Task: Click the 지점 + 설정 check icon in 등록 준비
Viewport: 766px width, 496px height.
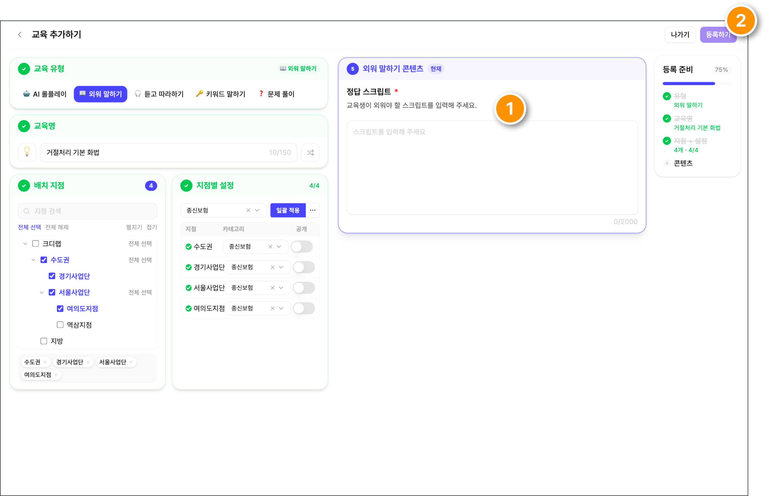Action: coord(667,141)
